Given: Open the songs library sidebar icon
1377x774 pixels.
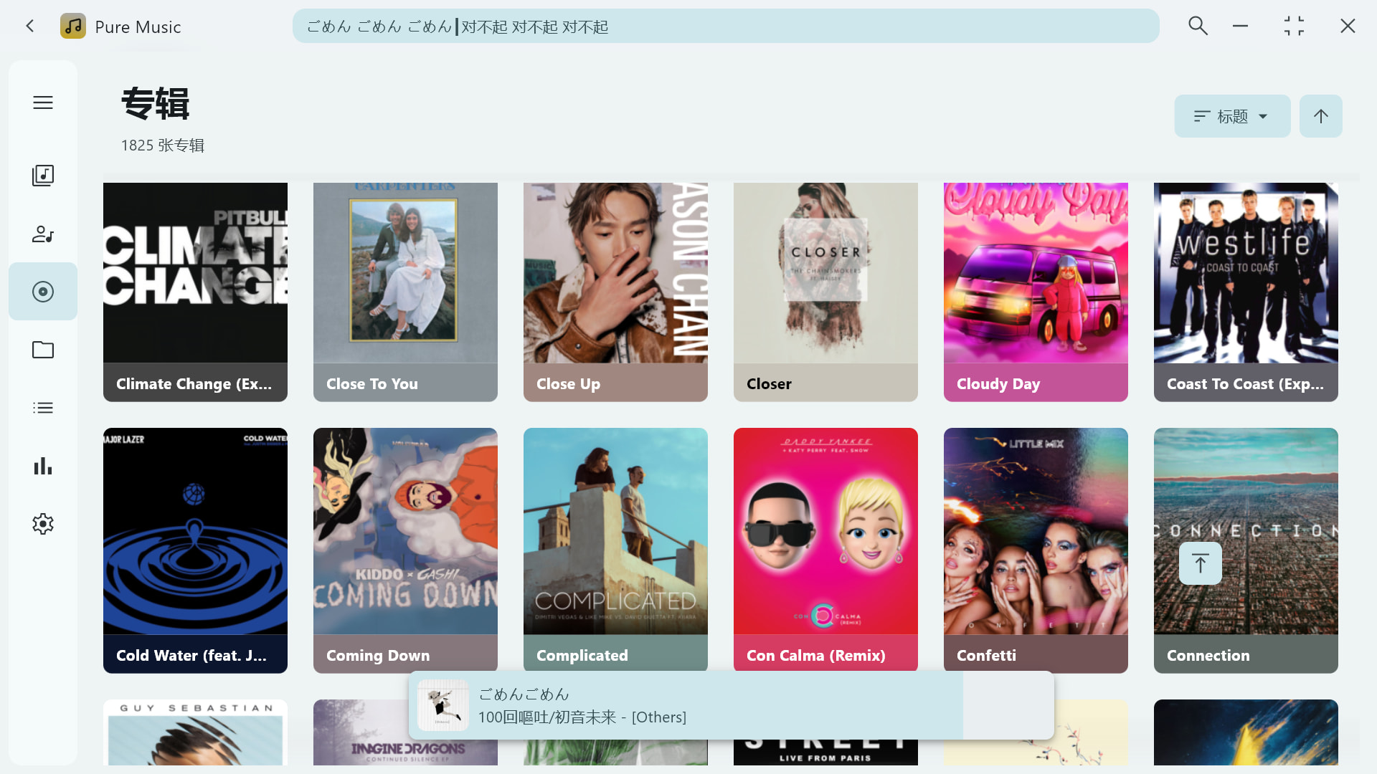Looking at the screenshot, I should [43, 176].
